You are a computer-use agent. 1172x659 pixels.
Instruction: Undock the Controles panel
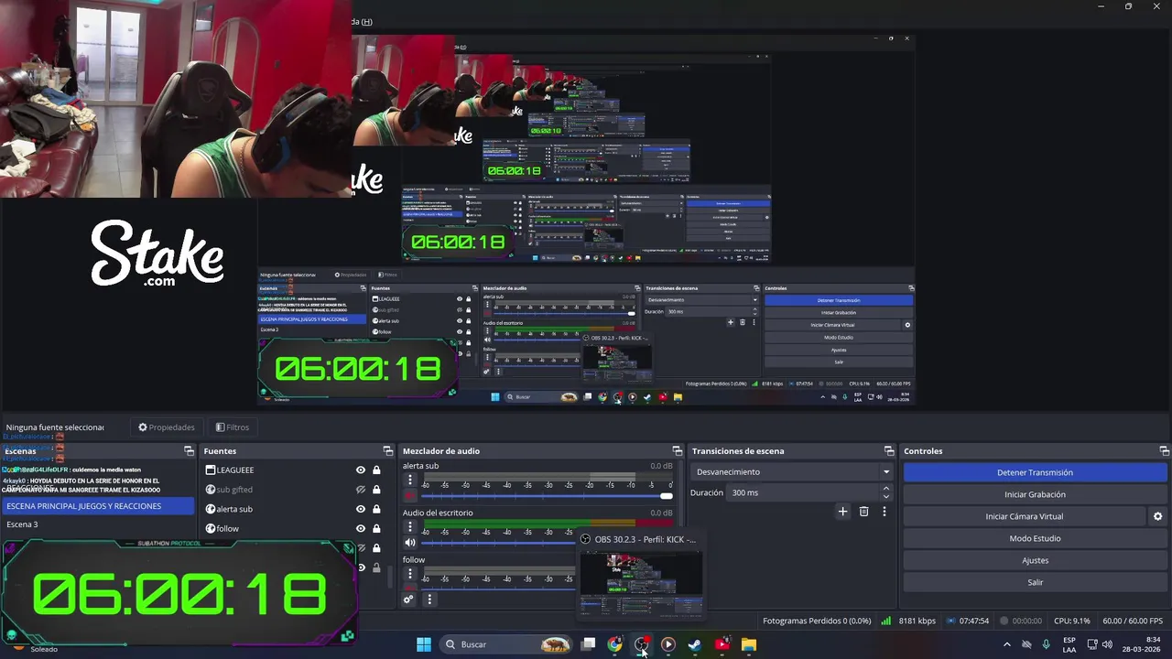(x=1165, y=451)
